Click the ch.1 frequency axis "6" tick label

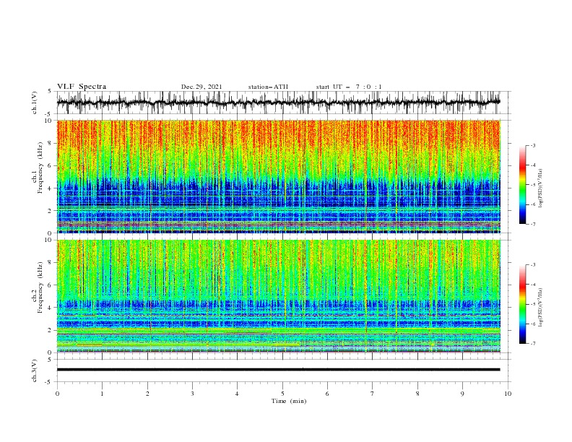[x=51, y=165]
